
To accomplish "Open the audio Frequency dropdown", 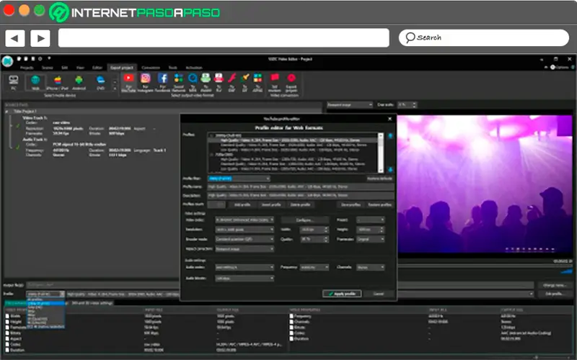I will (x=314, y=267).
